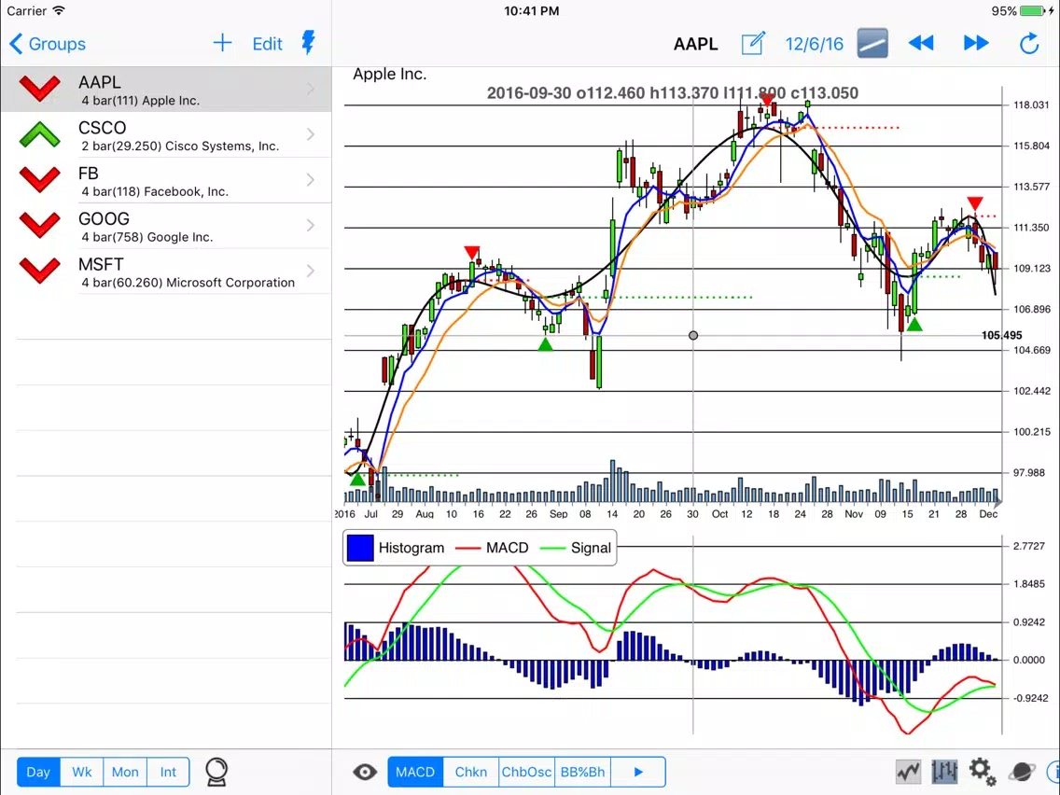Show more indicators with the arrow
The width and height of the screenshot is (1060, 795).
click(x=638, y=772)
